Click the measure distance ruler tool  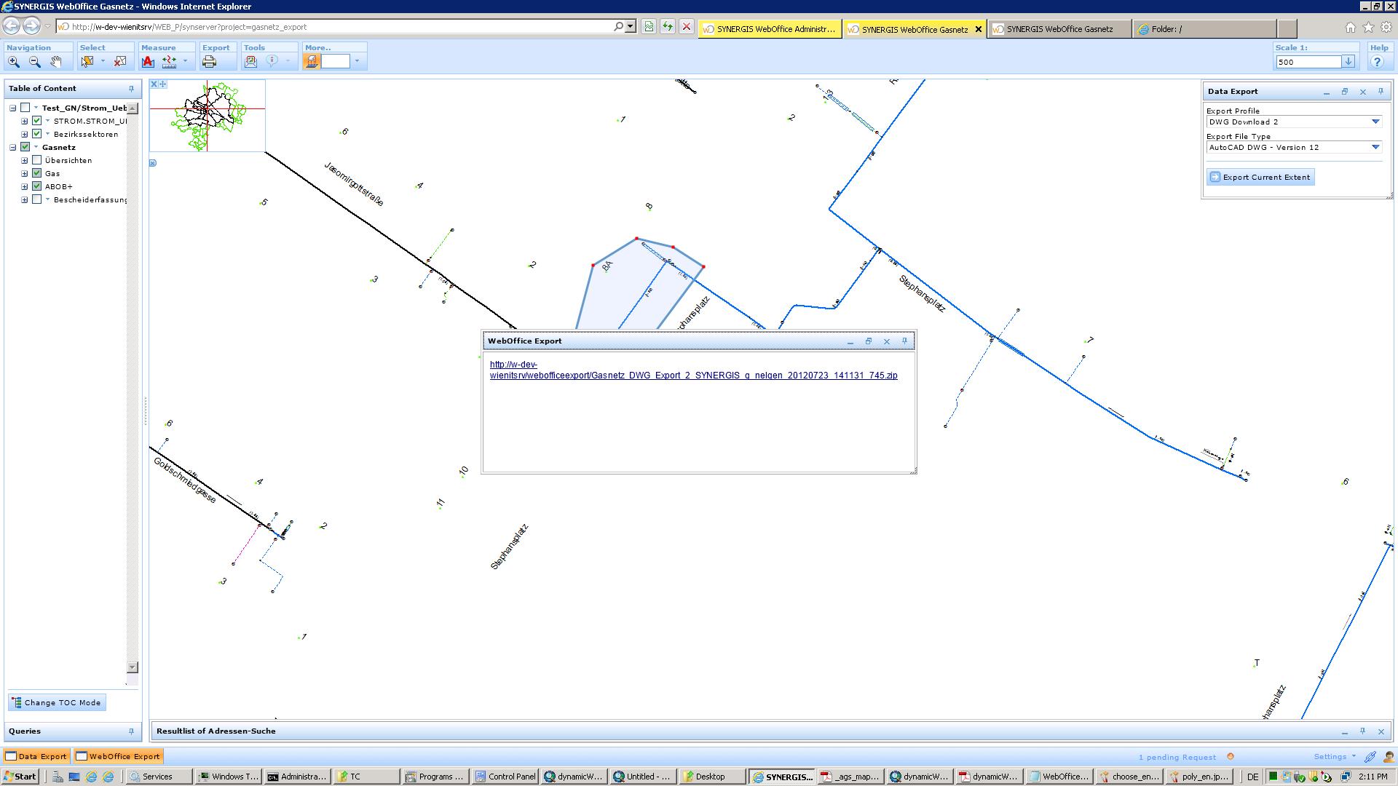[x=169, y=62]
